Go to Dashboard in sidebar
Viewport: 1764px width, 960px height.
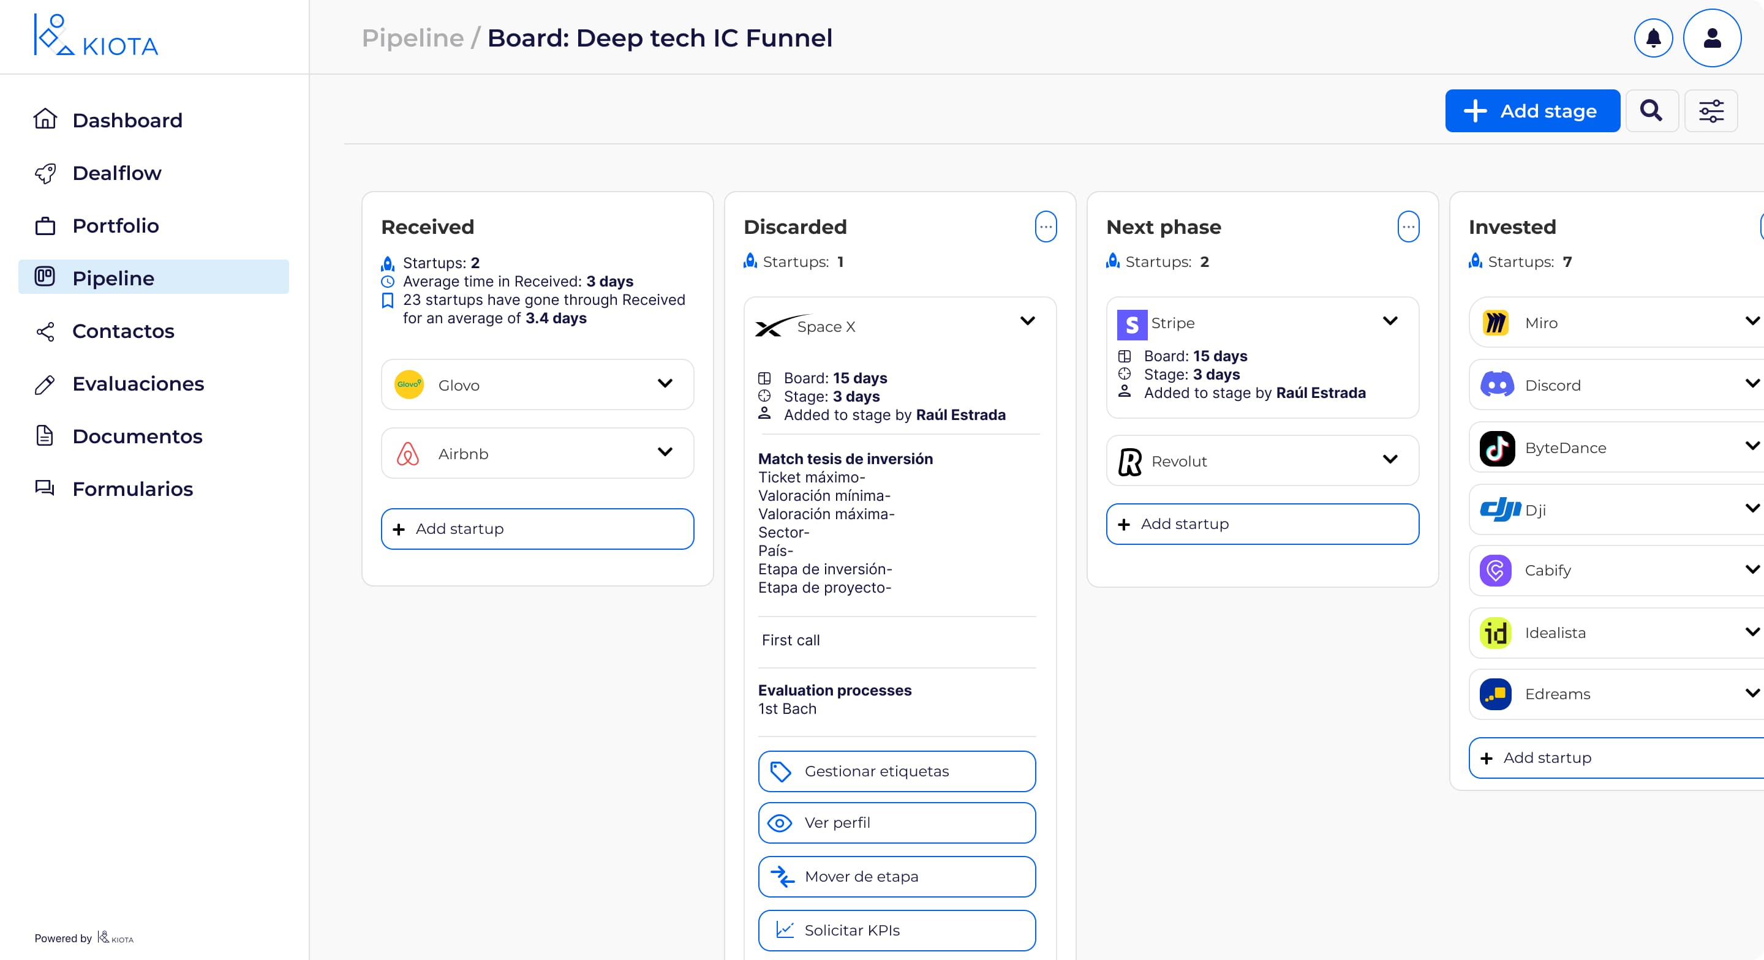(x=127, y=120)
